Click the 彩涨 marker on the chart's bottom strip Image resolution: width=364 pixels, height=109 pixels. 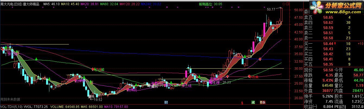(262, 102)
